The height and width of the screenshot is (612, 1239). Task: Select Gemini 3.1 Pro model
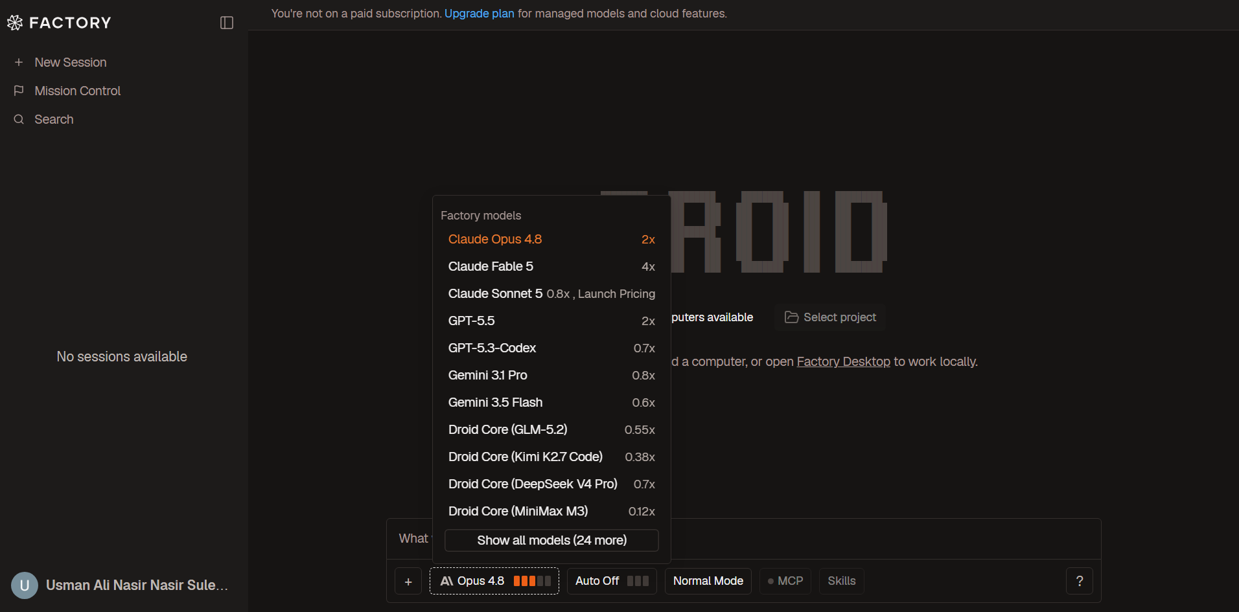pos(551,376)
